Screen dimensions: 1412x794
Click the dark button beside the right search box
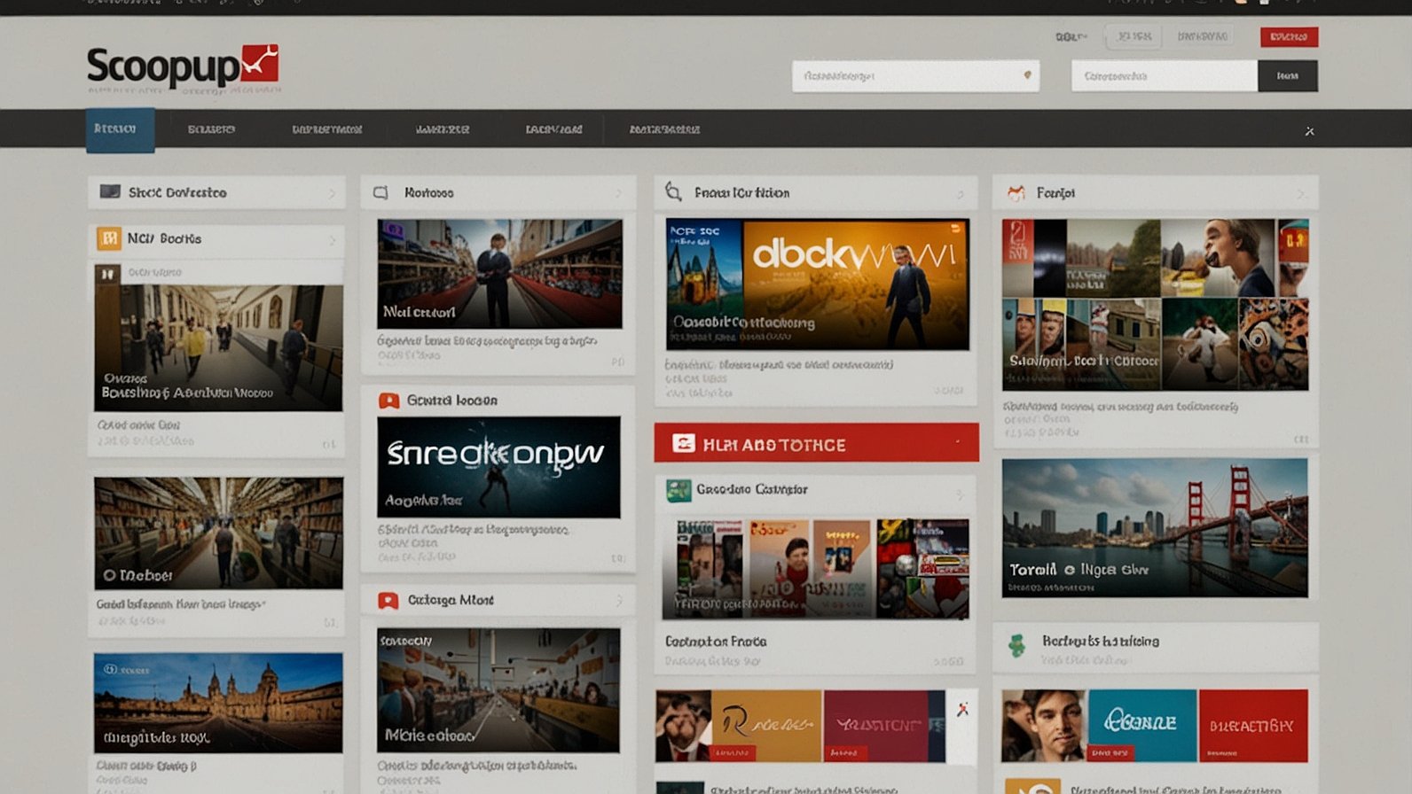(x=1287, y=76)
